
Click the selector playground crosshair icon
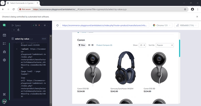58,25
